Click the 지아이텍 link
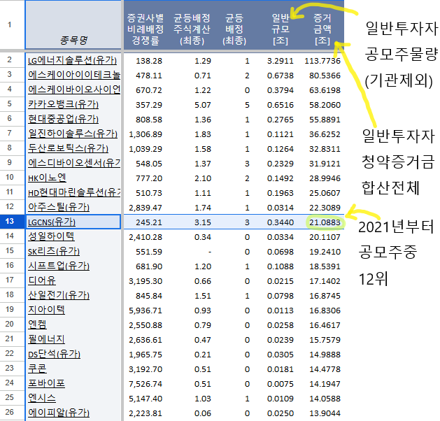Image resolution: width=440 pixels, height=421 pixels. coord(46,310)
